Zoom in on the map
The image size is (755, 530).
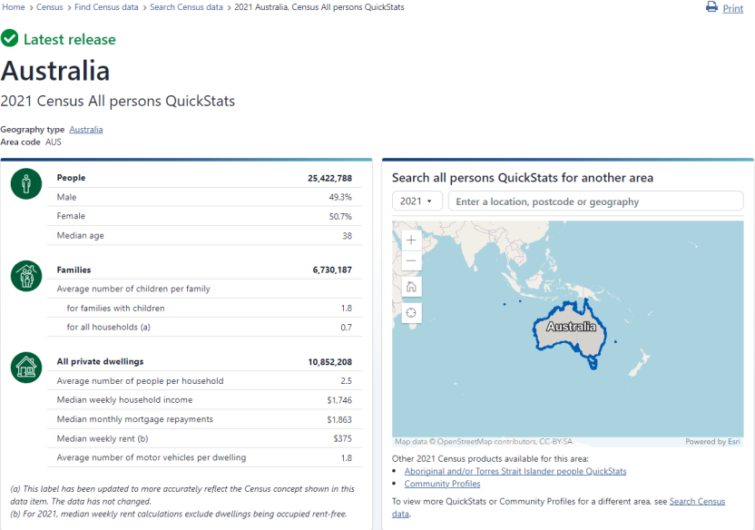[411, 240]
